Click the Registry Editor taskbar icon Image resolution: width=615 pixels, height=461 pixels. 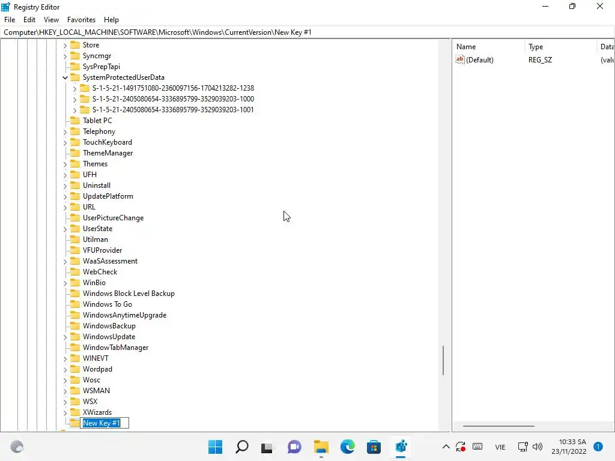401,447
